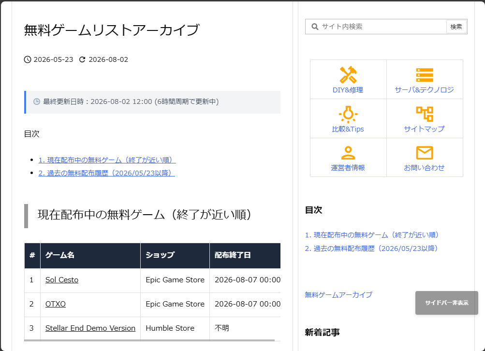
Task: Open the OTXO game link
Action: [x=56, y=304]
